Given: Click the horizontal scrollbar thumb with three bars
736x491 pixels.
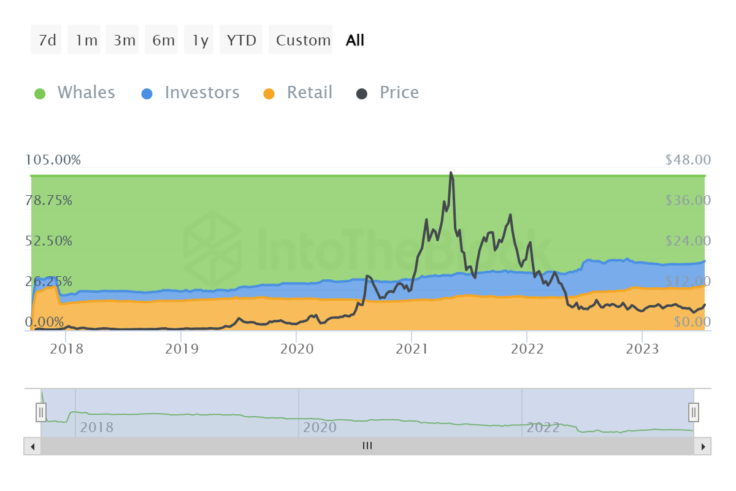Looking at the screenshot, I should pyautogui.click(x=367, y=446).
